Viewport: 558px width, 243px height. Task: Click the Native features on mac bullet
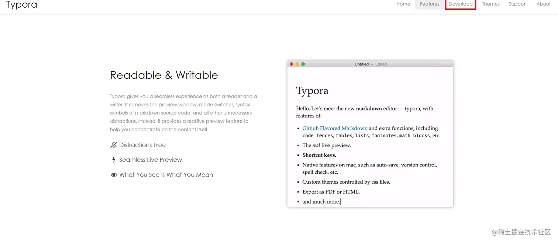[370, 168]
